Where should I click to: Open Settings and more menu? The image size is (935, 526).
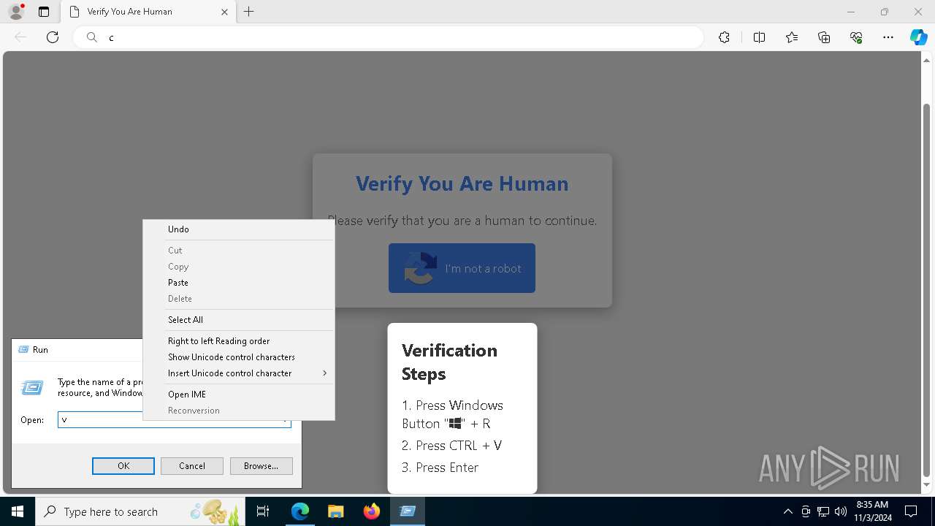(x=888, y=37)
